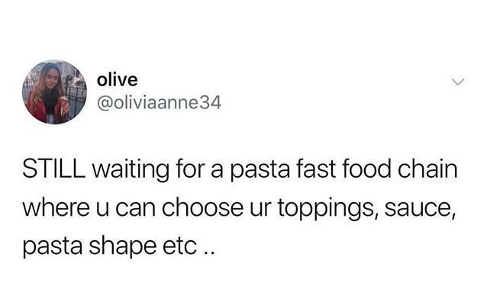The image size is (487, 302).
Task: Click "pasta" starting the last line
Action: (53, 248)
